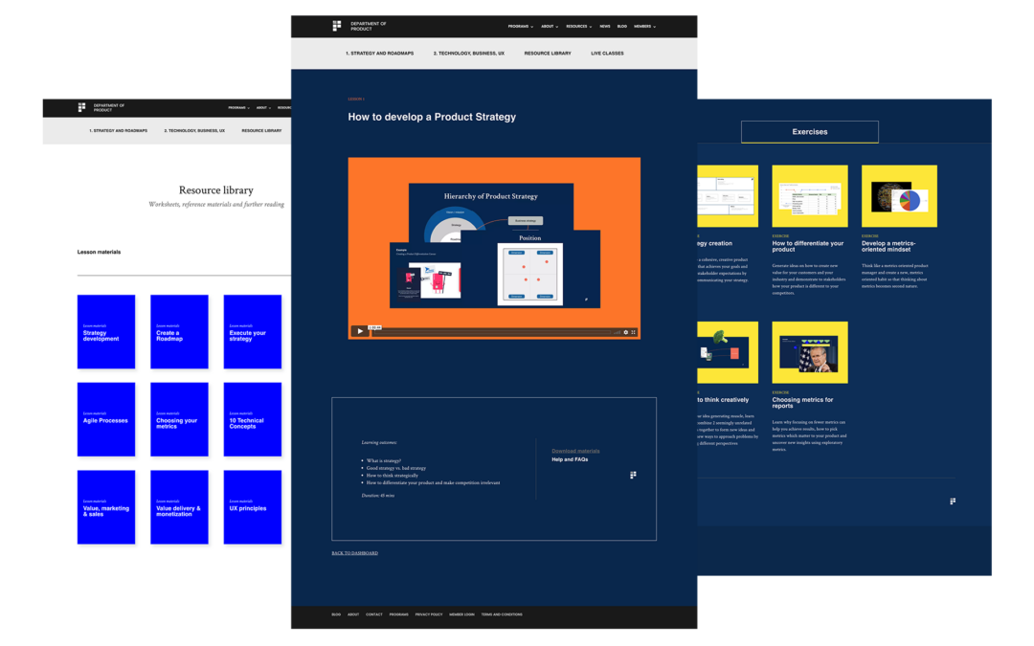Open Choosing your metrics lesson tile
This screenshot has height=646, width=1034.
click(179, 419)
